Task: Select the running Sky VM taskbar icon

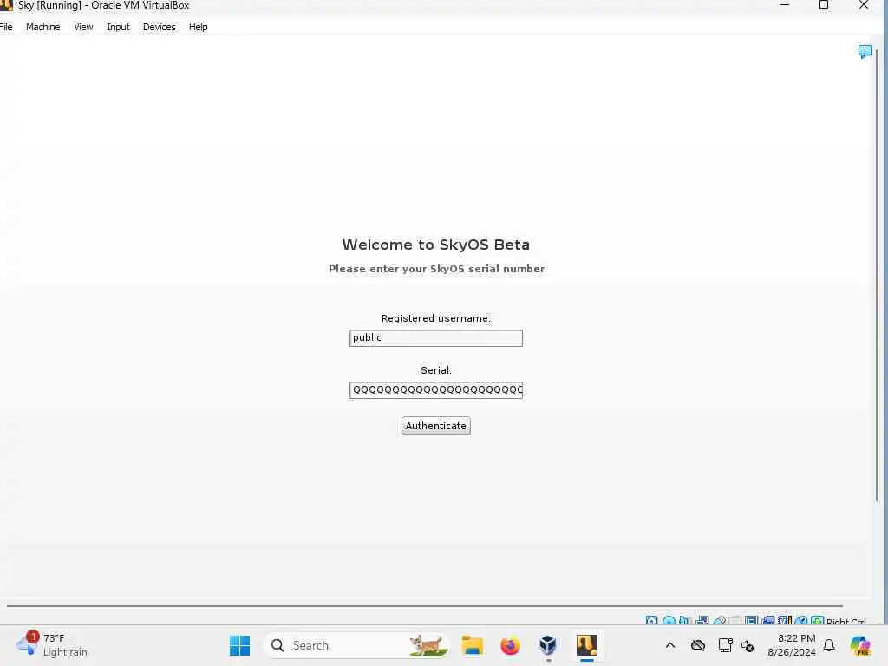Action: (587, 645)
